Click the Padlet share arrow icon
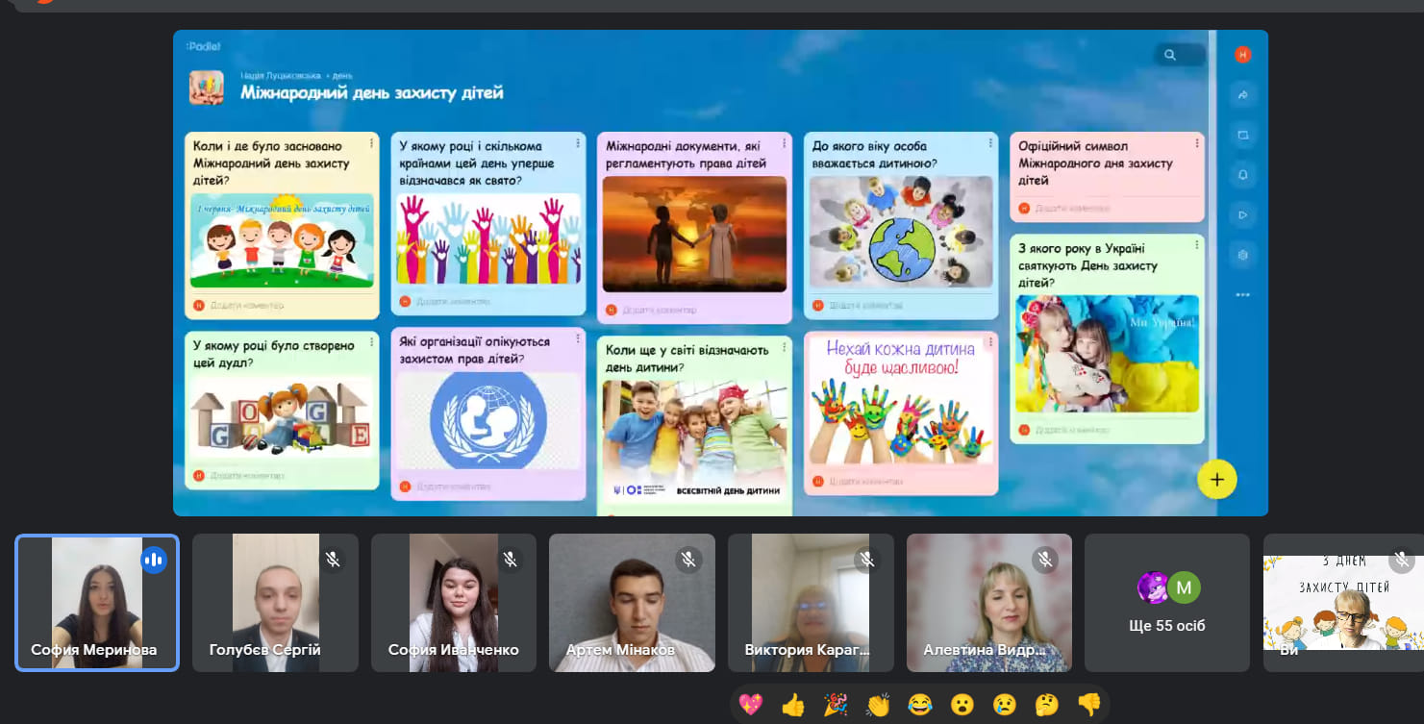 (x=1242, y=95)
